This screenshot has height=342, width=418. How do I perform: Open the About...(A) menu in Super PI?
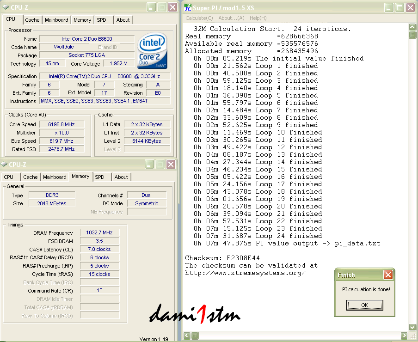pos(231,18)
